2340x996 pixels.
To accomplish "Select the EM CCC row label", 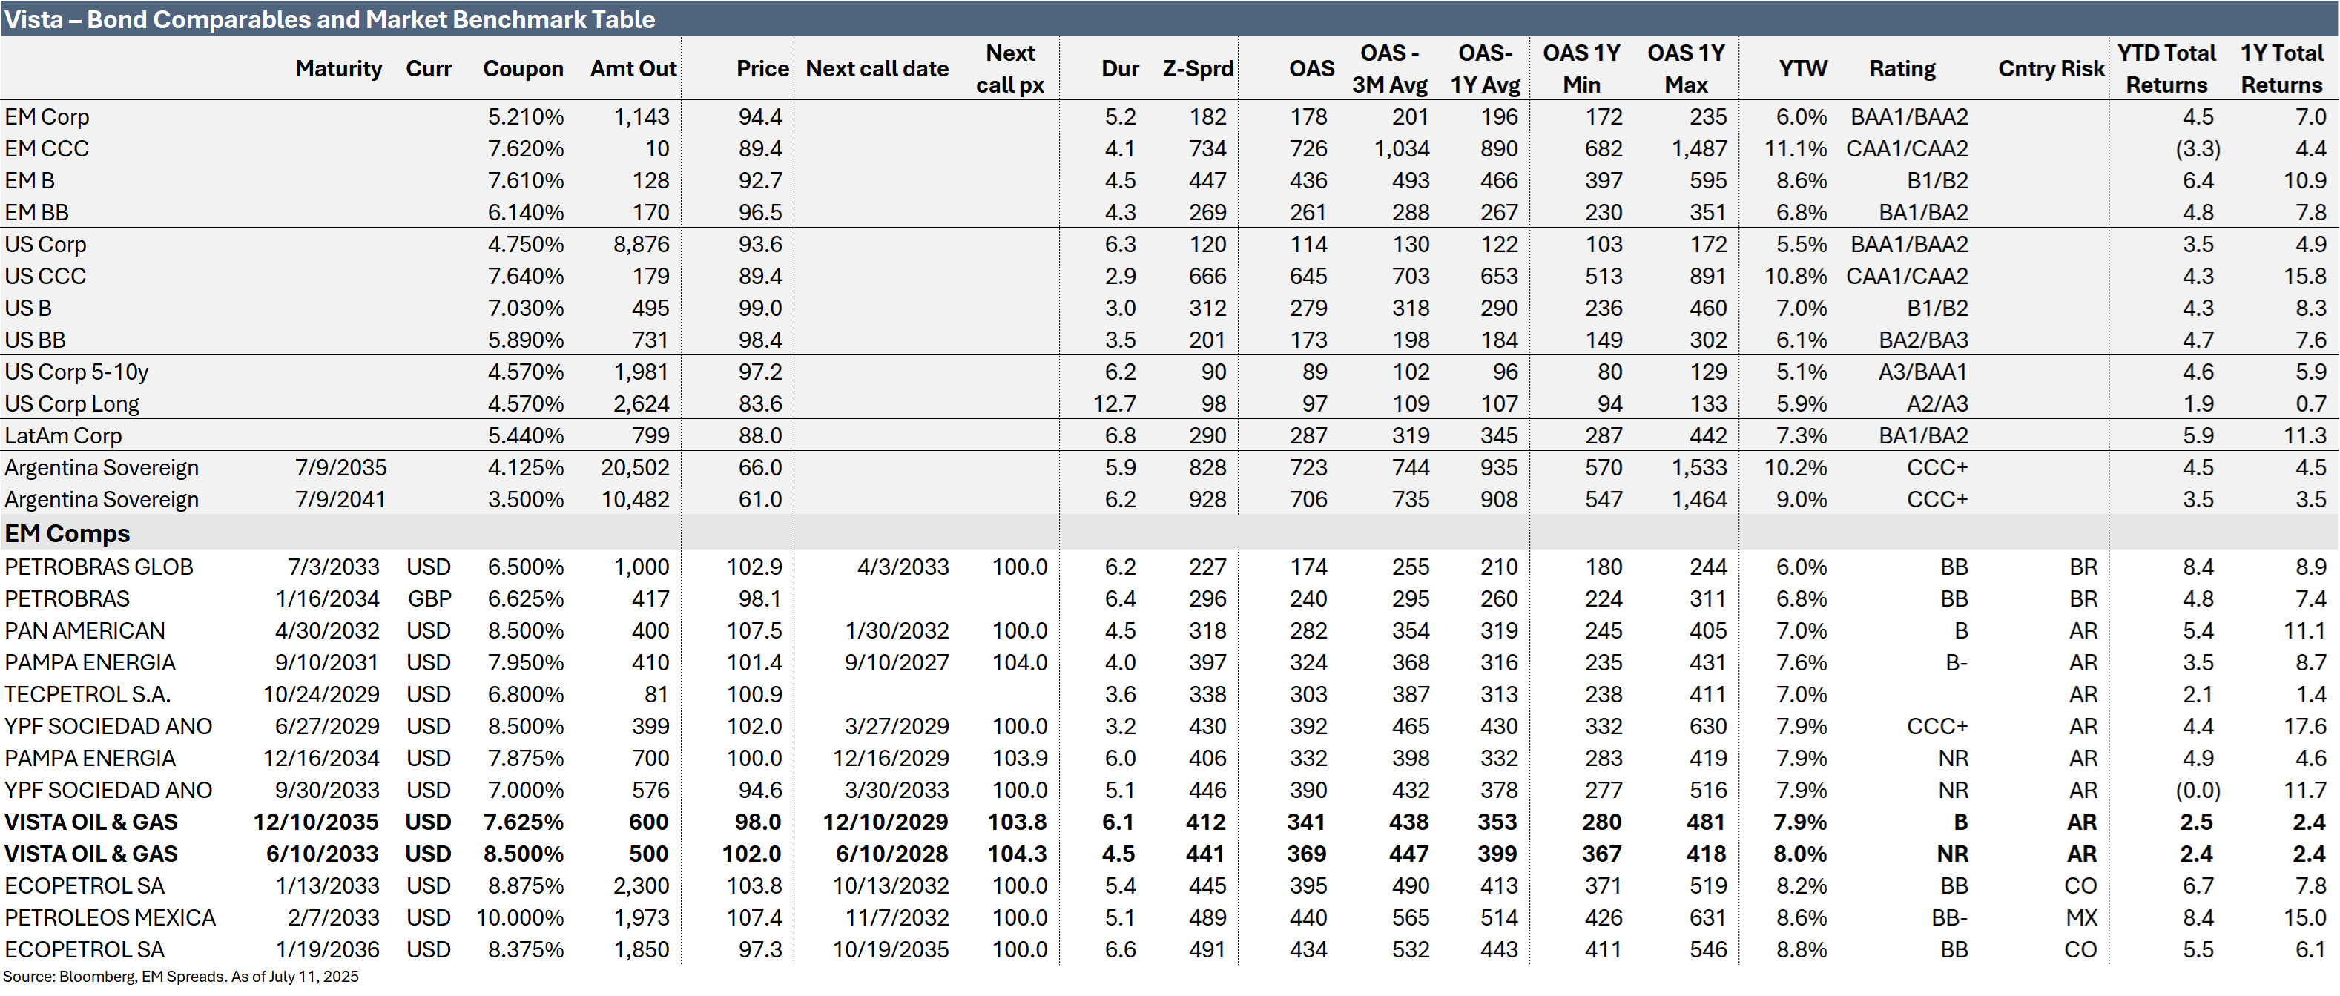I will (46, 149).
